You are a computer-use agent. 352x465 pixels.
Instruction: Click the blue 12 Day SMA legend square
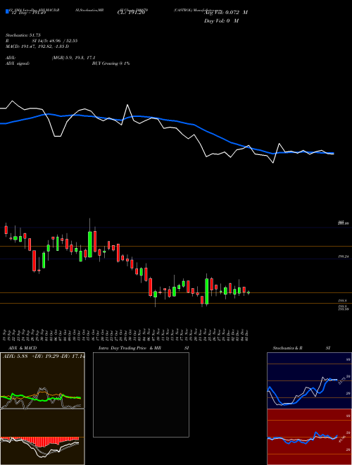[x=7, y=12]
